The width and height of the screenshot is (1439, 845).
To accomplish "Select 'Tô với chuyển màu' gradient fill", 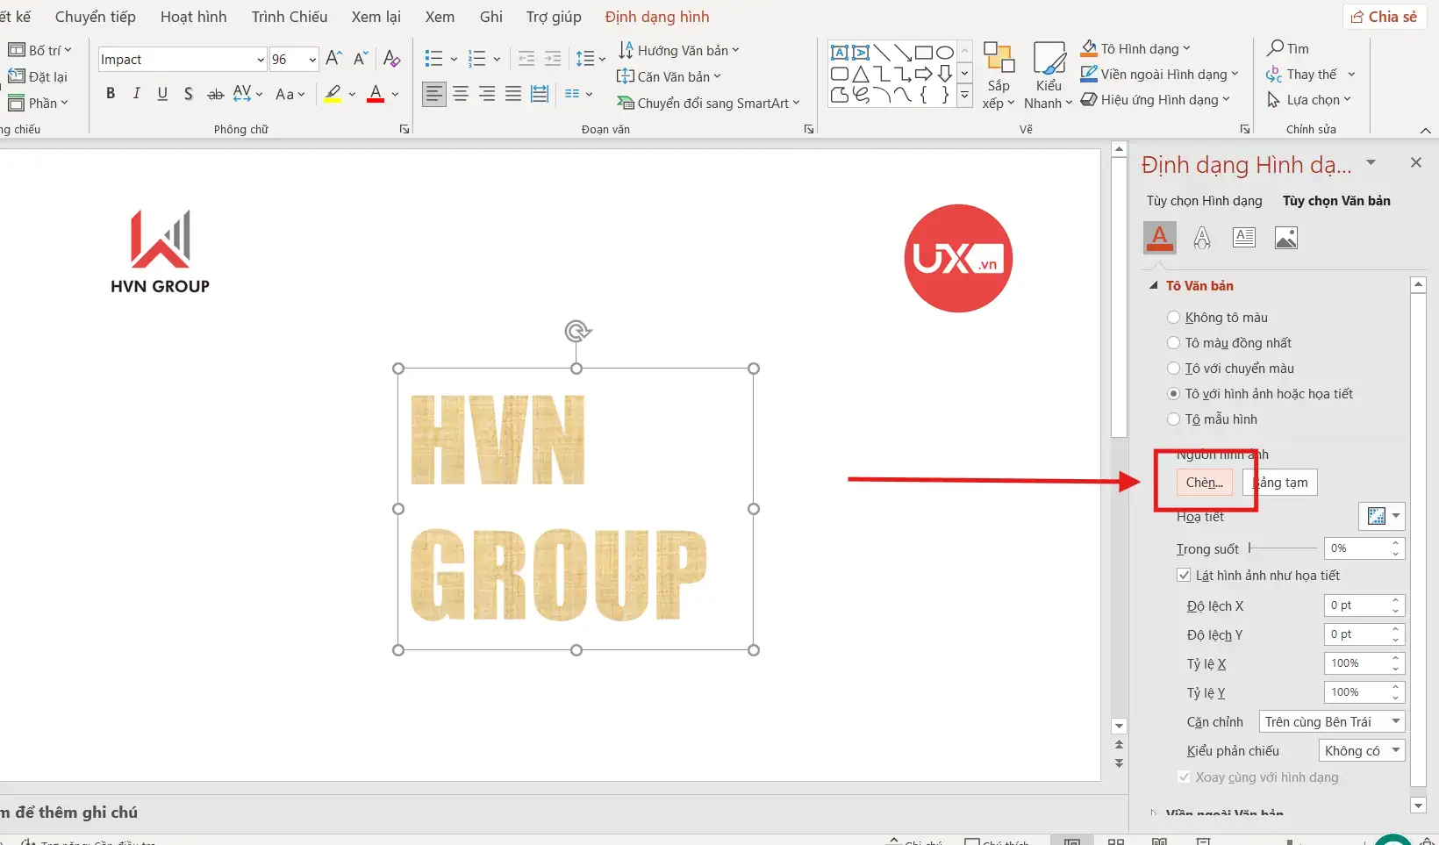I will tap(1174, 369).
